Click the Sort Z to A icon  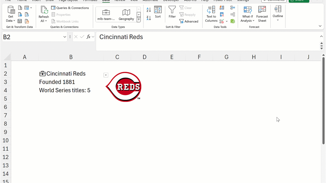point(149,18)
